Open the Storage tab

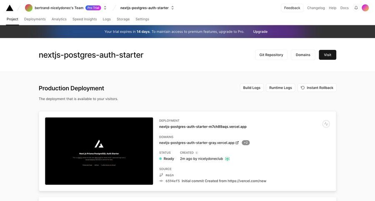[123, 19]
